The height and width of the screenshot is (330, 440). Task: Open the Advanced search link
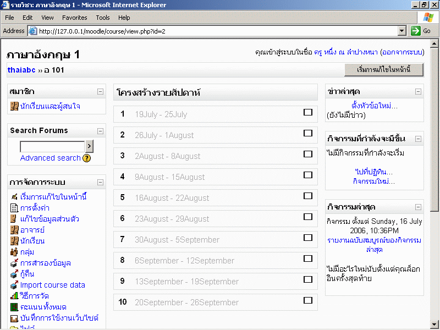(50, 158)
